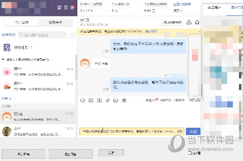Screen dimensions: 243x161
Task: Click 小额打款 in the chat toolbar
Action: (x=165, y=100)
